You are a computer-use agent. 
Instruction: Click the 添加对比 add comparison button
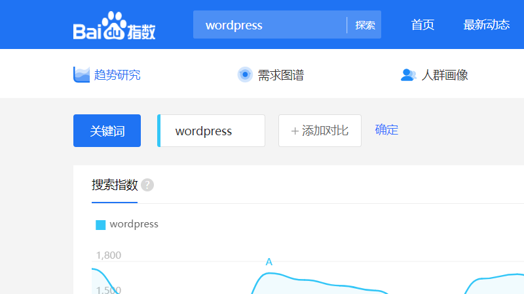[x=320, y=131]
